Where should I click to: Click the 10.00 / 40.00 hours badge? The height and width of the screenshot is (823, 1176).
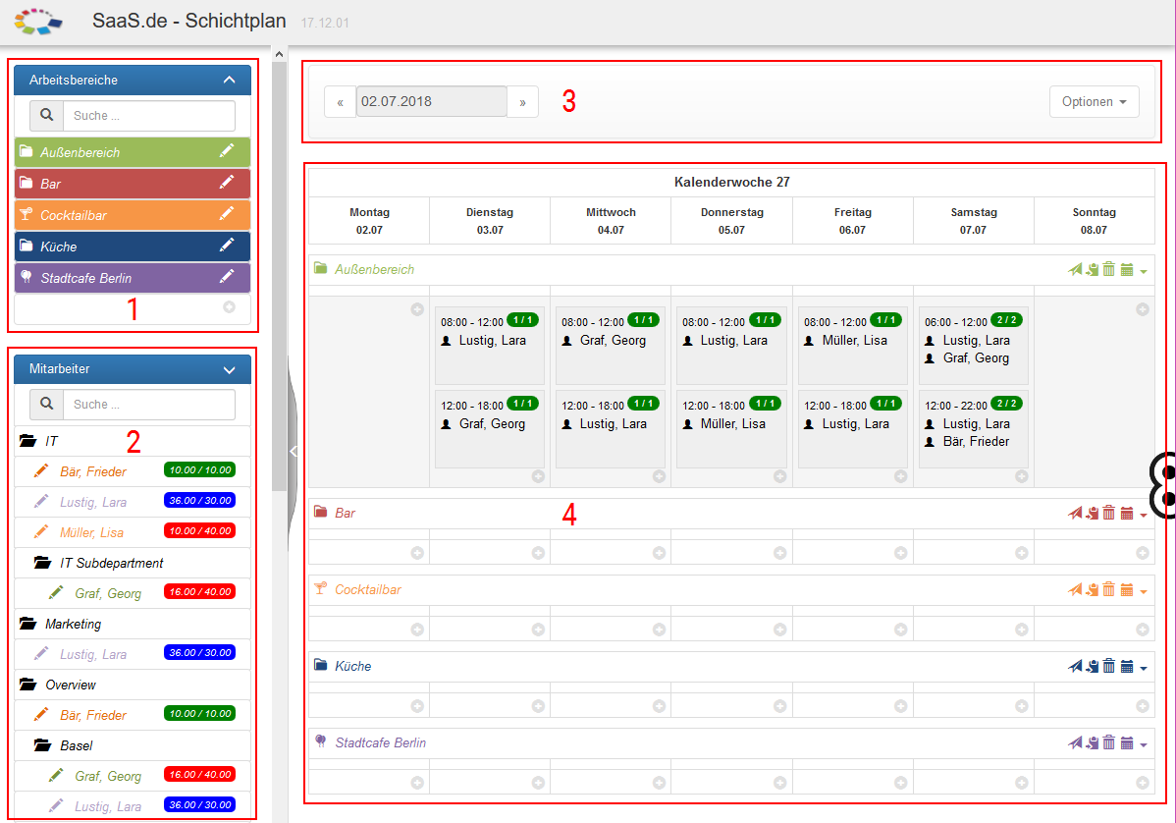[200, 530]
